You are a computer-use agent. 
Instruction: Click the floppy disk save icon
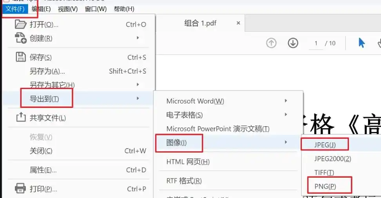tap(21, 57)
